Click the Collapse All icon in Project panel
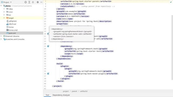 (33, 2)
